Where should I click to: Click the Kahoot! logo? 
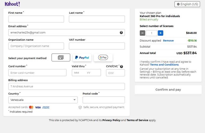click(x=12, y=4)
